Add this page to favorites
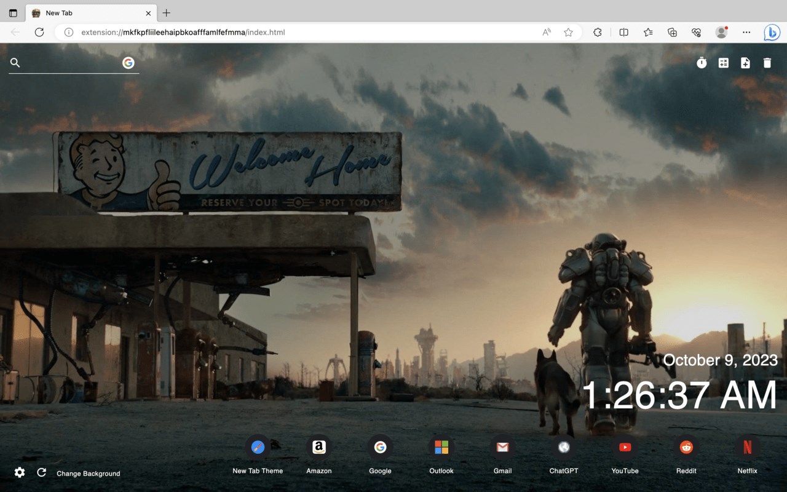 coord(569,32)
